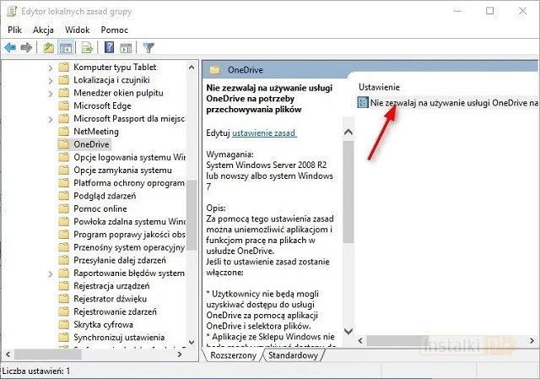The image size is (540, 379).
Task: Toggle the console tree show/hide icon
Action: [65, 47]
